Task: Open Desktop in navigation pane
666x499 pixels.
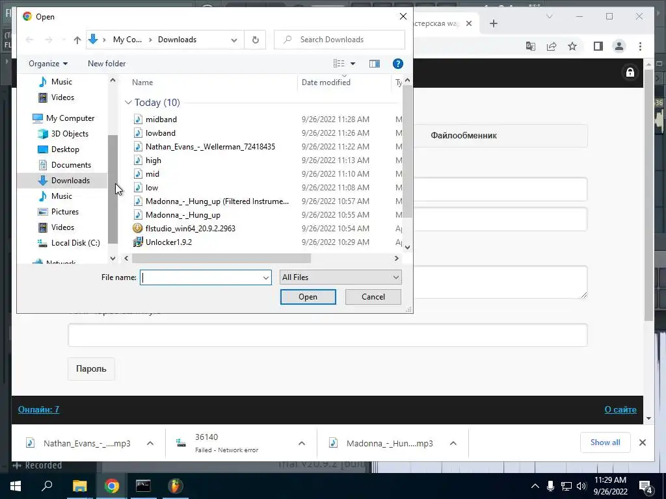Action: click(x=65, y=149)
